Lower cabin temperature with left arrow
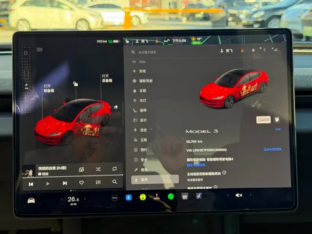This screenshot has height=234, width=312. [x=62, y=199]
